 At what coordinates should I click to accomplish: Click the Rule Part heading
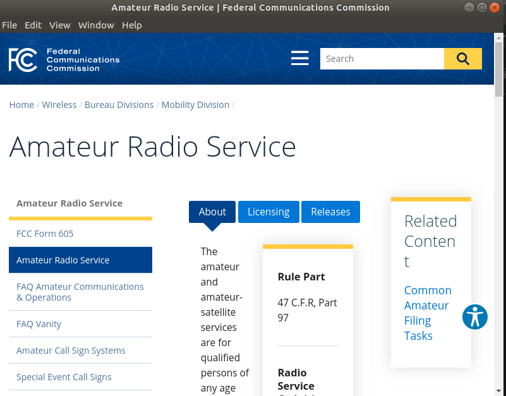301,277
